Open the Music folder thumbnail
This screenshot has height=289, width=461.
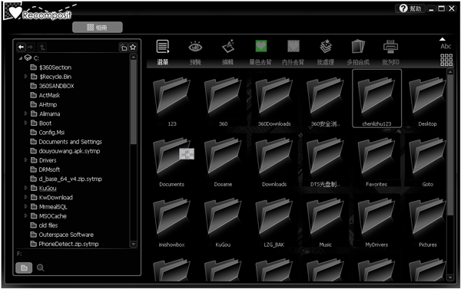pyautogui.click(x=325, y=222)
